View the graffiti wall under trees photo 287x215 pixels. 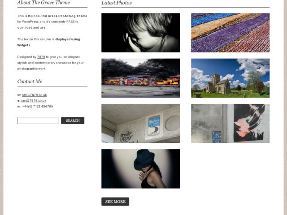pyautogui.click(x=140, y=78)
